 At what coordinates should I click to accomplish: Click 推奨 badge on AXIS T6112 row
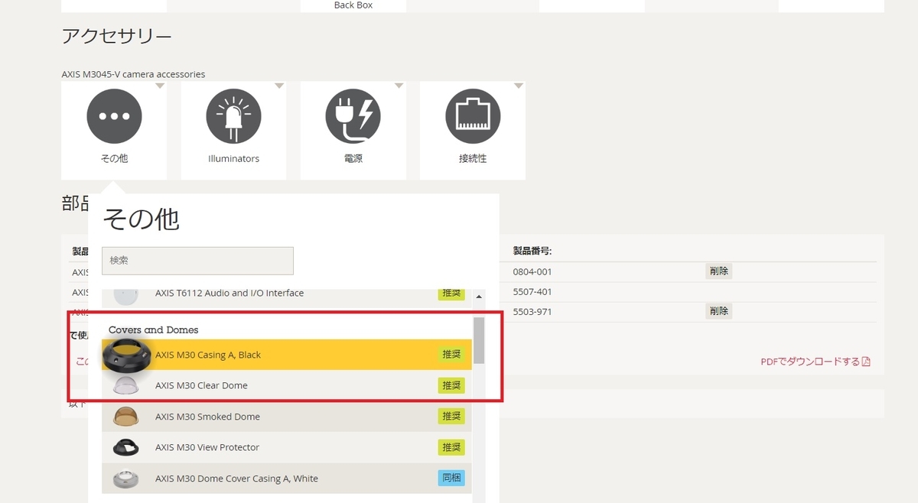[x=451, y=293]
